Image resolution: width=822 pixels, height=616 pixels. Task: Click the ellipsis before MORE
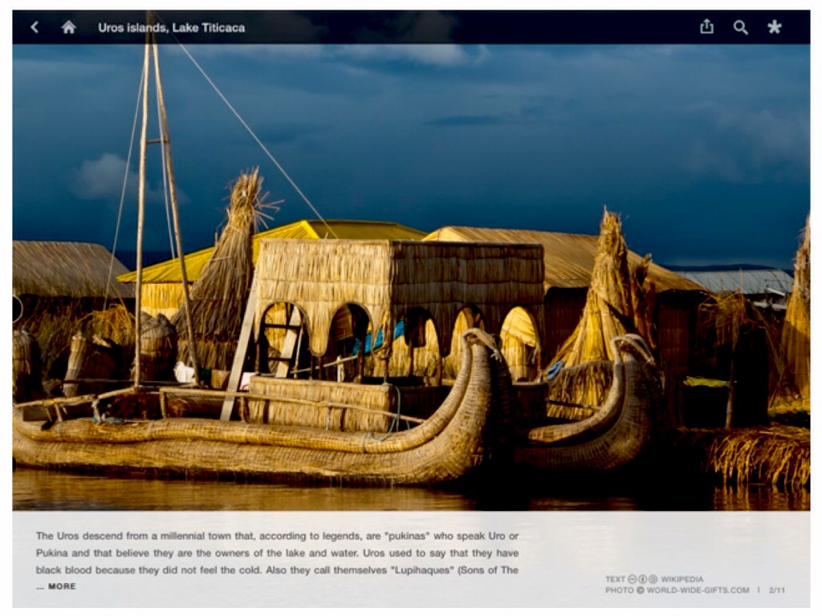[39, 586]
